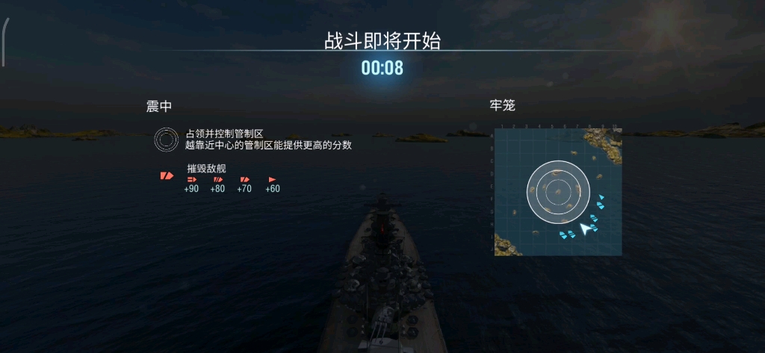Tap the white player arrow on minimap
Screen dimensions: 765x353
pos(585,228)
